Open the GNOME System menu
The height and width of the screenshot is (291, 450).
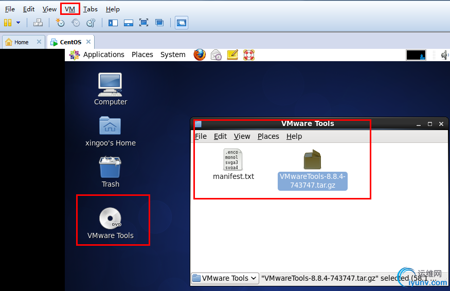(173, 54)
